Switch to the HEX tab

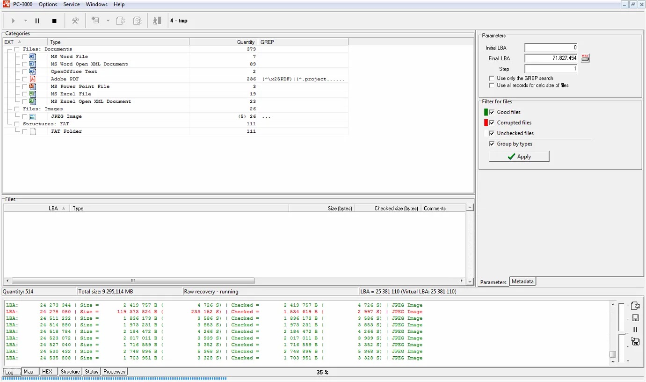coord(47,372)
